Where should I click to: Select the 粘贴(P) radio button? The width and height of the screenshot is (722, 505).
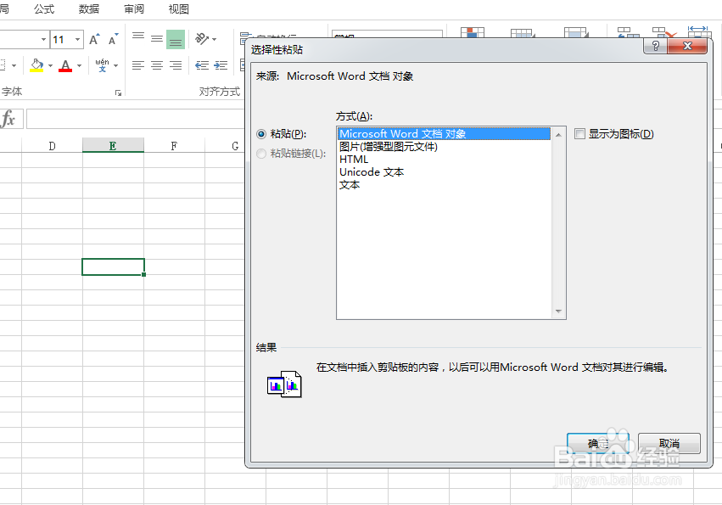coord(261,134)
